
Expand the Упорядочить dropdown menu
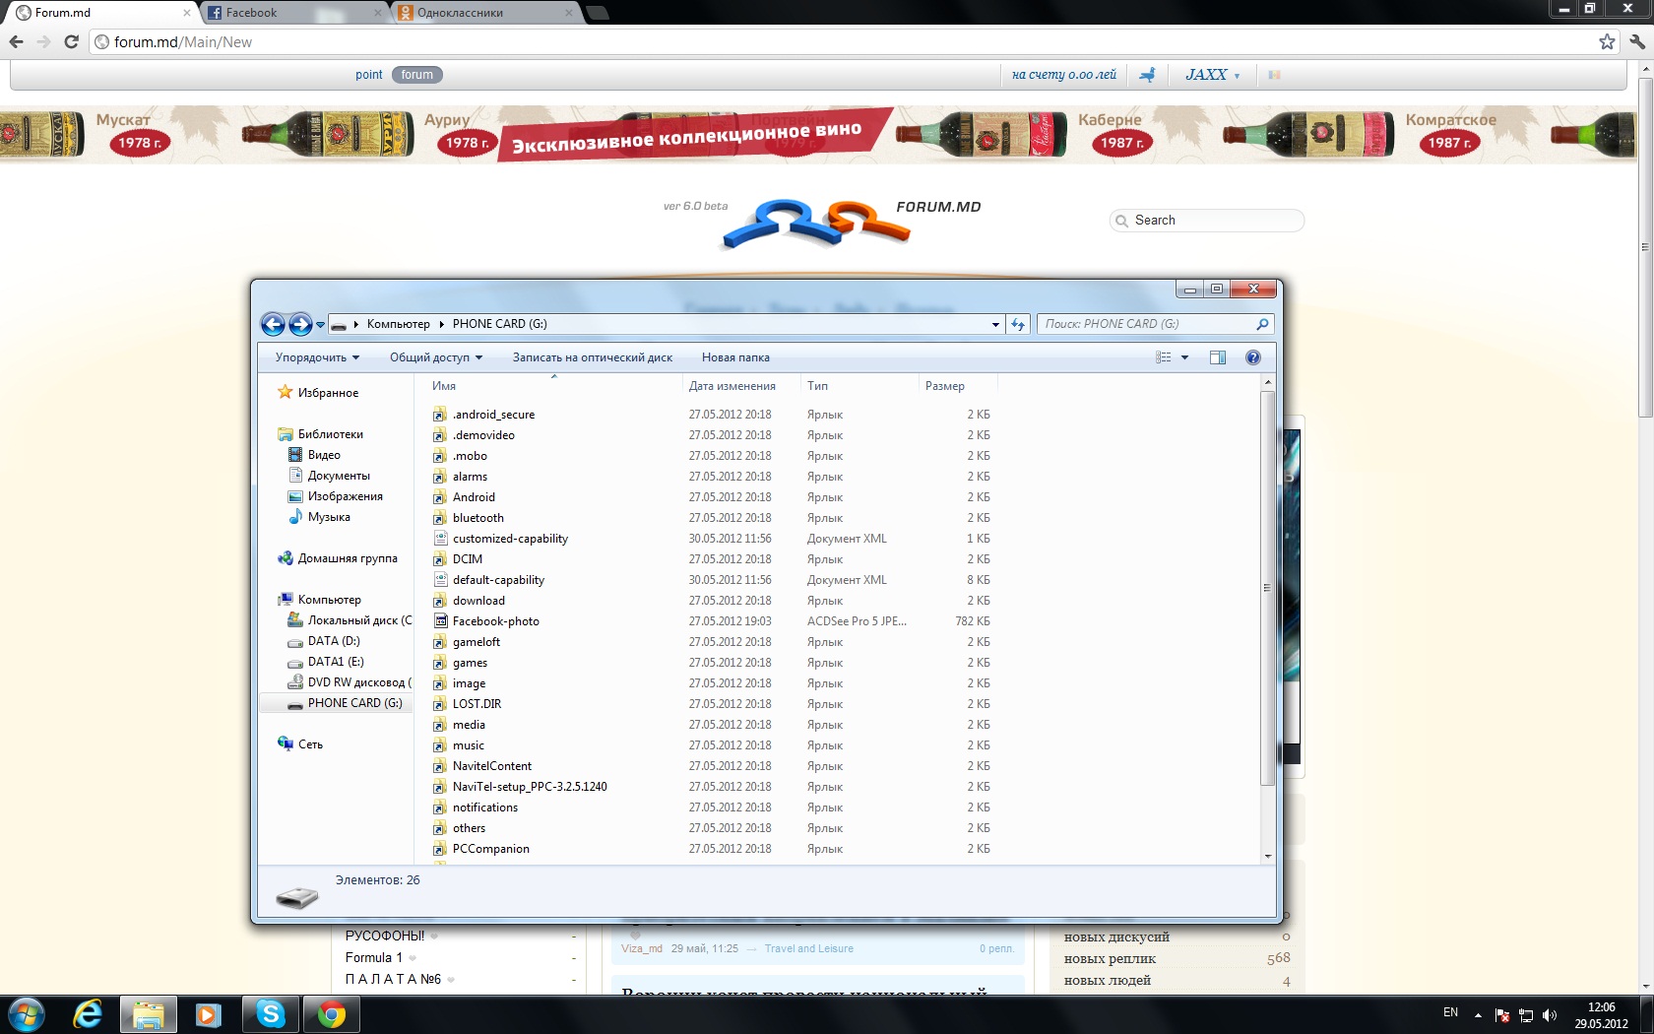click(x=317, y=357)
